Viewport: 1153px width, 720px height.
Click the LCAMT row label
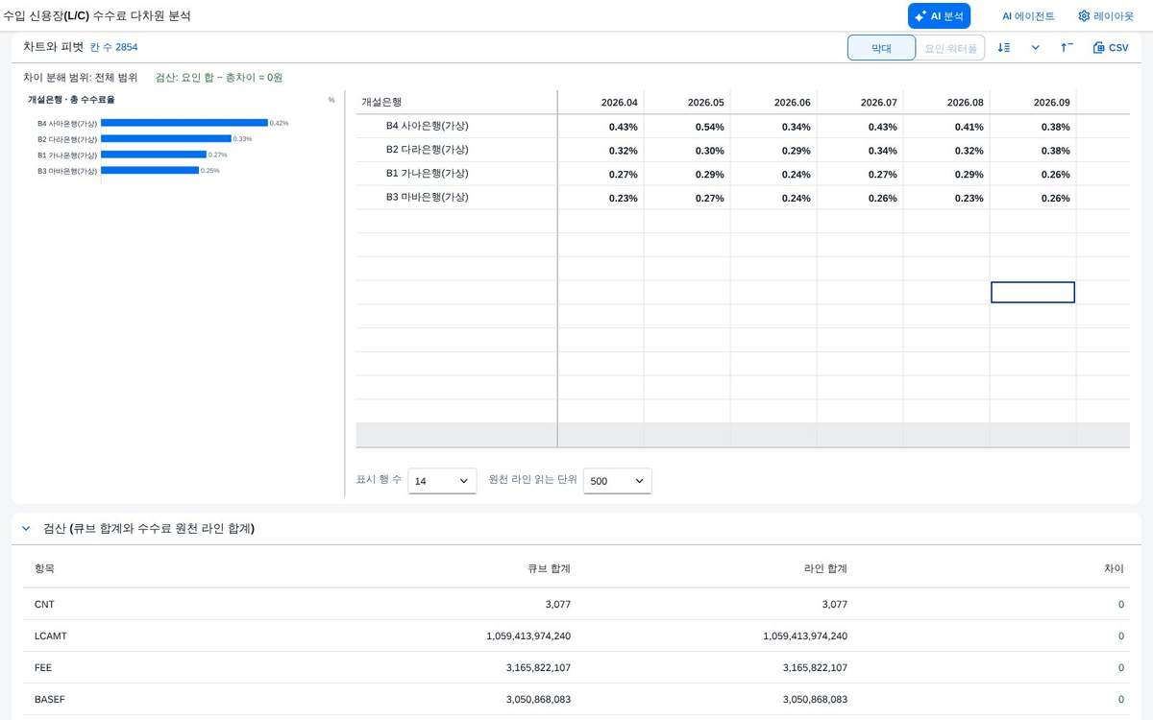tap(51, 636)
